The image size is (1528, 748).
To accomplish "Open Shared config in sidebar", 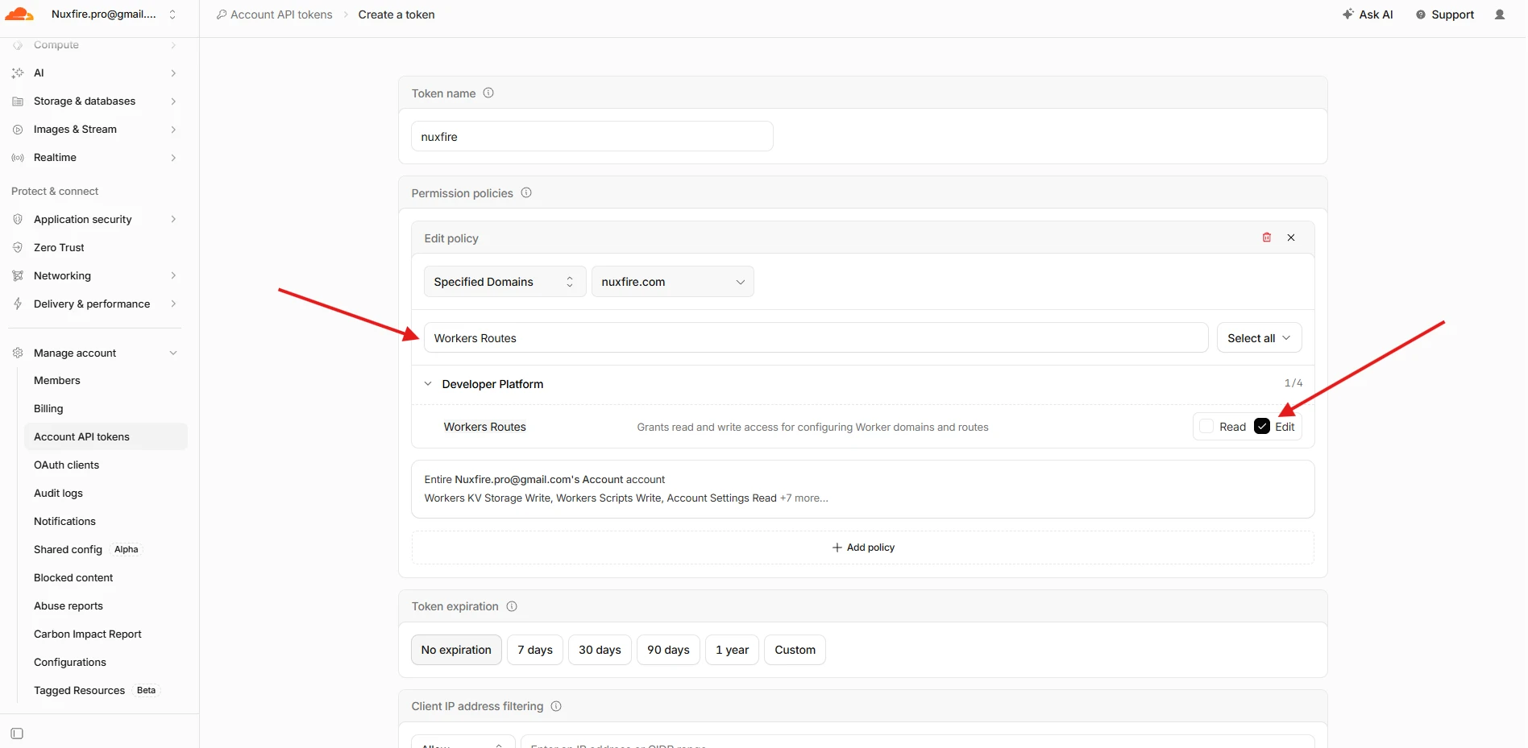I will [x=68, y=549].
